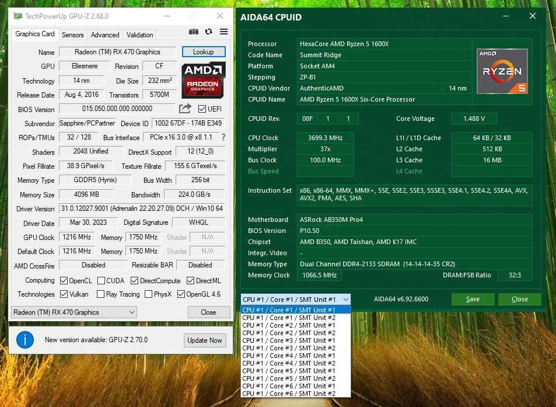Screen dimensions: 556x407
Task: Click the BIOS export share icon
Action: [185, 109]
